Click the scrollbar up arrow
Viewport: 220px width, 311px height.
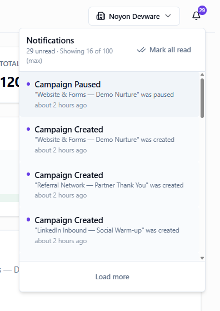[202, 75]
